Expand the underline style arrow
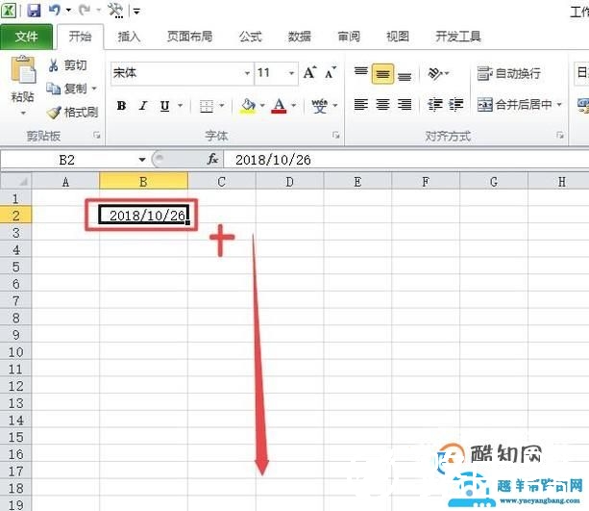The width and height of the screenshot is (589, 511). click(180, 106)
